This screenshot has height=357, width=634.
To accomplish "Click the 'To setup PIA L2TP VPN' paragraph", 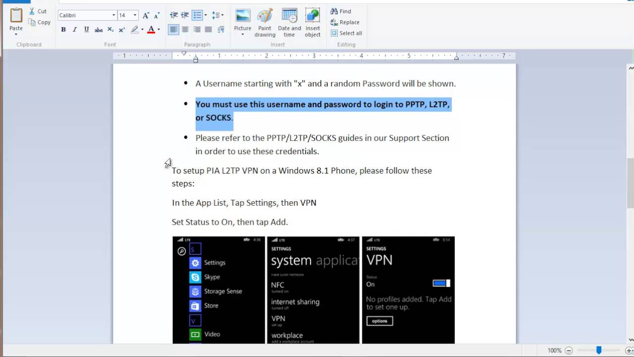I will point(302,177).
